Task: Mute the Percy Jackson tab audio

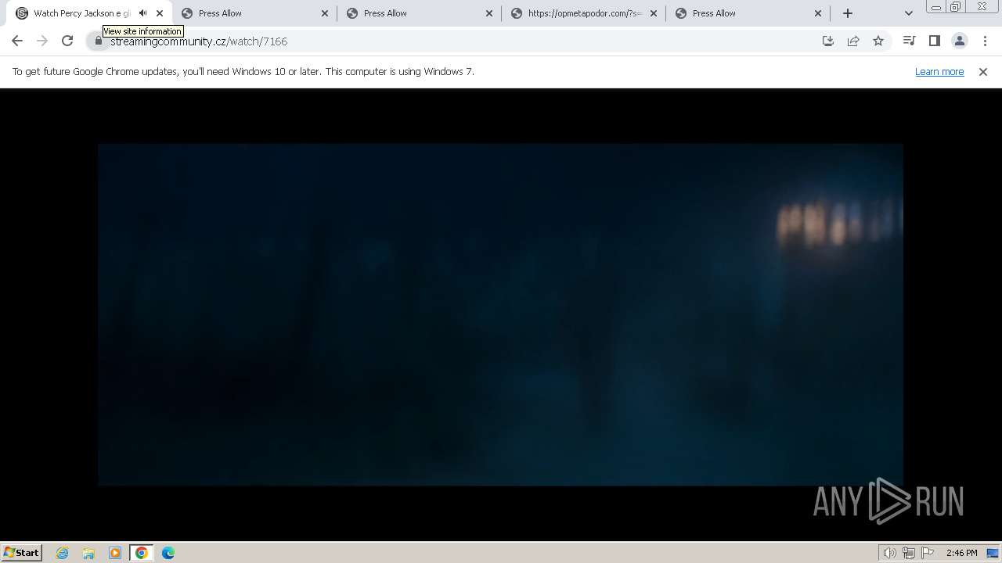Action: pos(142,13)
